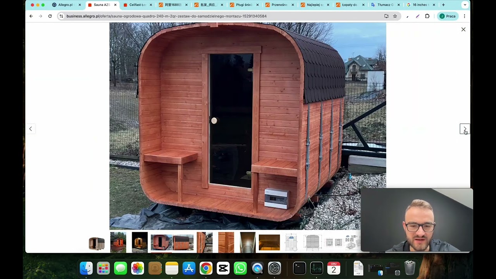Open Google Chrome from the Dock
The width and height of the screenshot is (496, 279).
[x=206, y=268]
